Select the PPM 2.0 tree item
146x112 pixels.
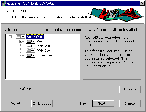click(x=43, y=46)
